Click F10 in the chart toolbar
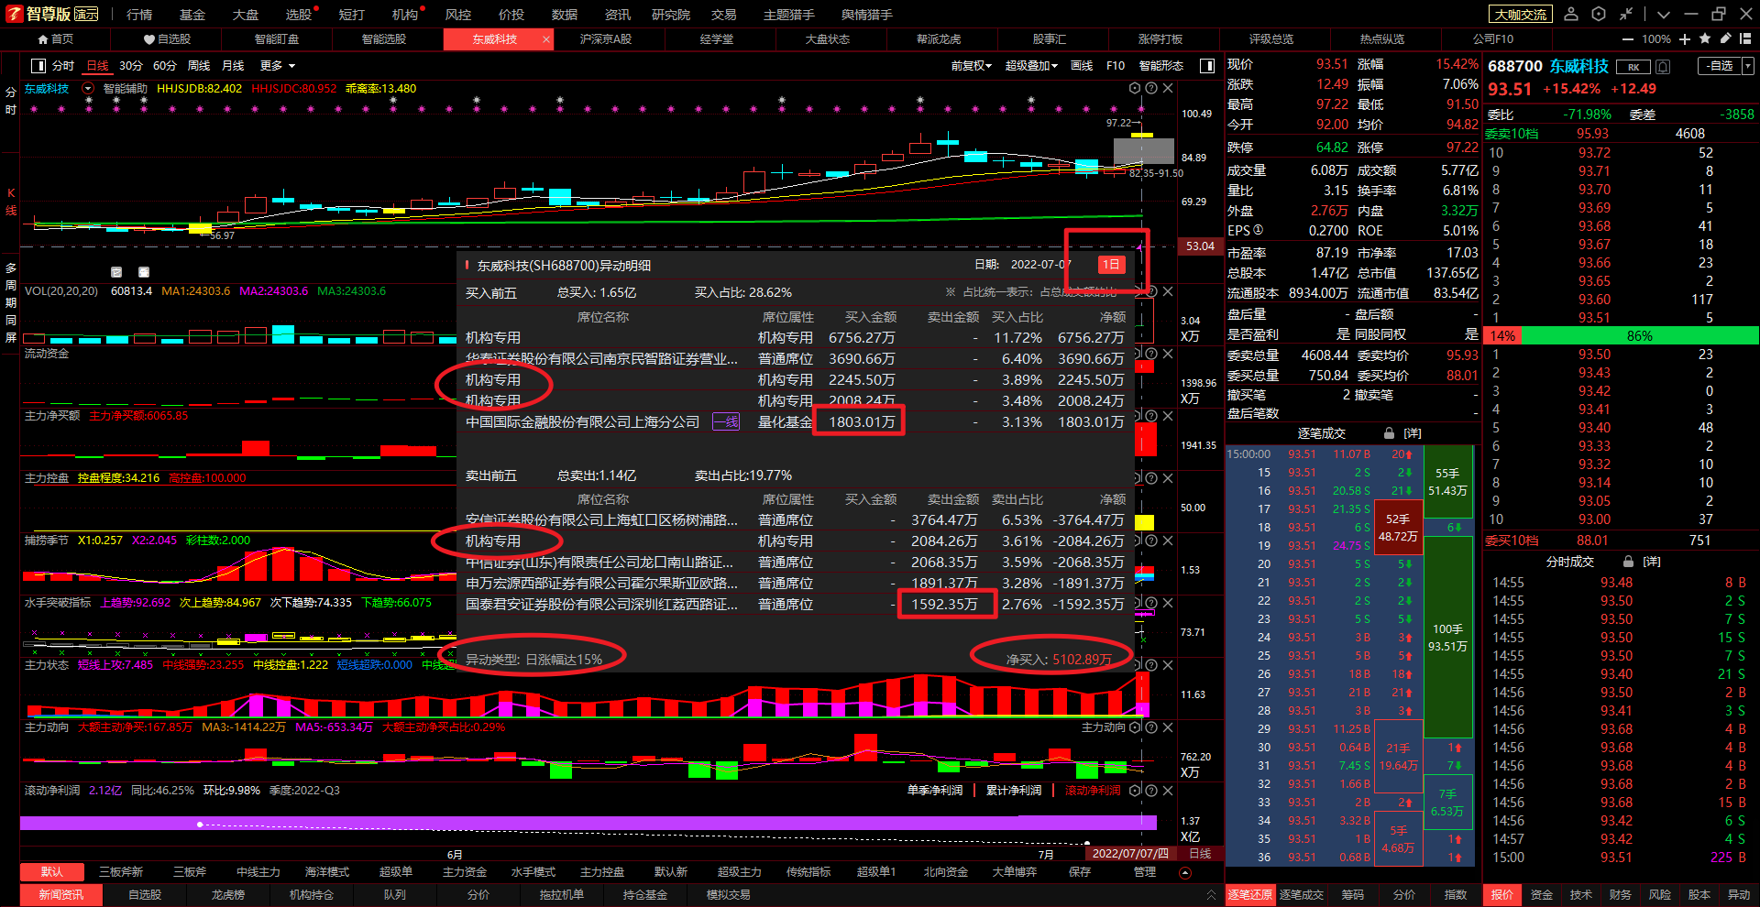The height and width of the screenshot is (907, 1760). (1116, 66)
